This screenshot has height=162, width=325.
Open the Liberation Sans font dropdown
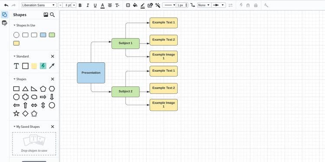(x=39, y=5)
